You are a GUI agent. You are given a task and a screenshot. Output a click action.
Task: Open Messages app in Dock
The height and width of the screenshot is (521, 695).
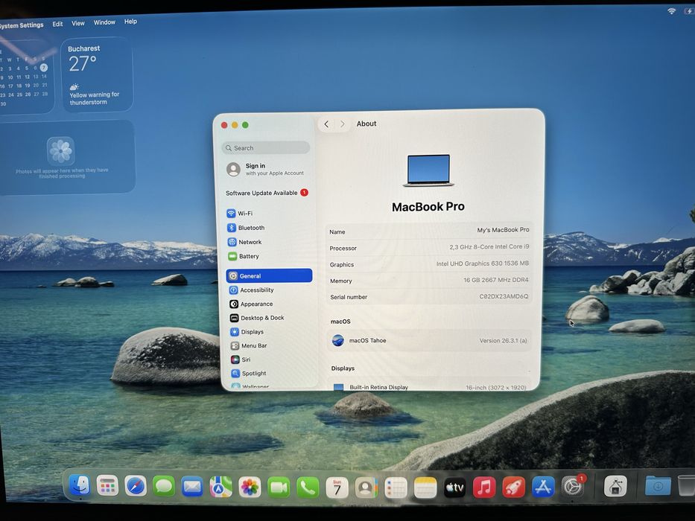(x=164, y=487)
